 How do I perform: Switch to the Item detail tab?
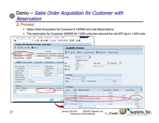[x=39, y=62]
